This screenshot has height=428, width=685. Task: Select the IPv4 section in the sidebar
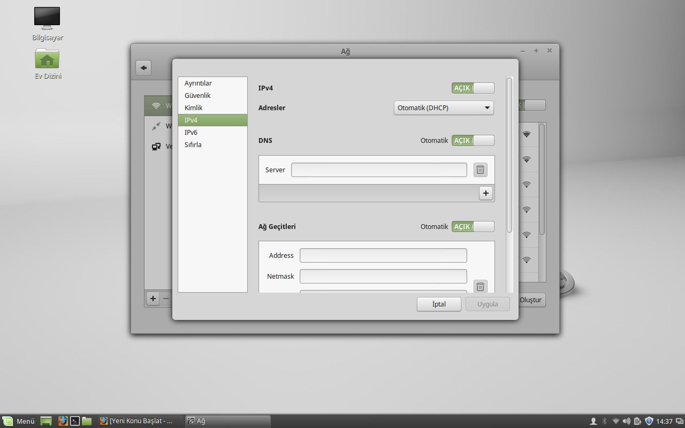coord(212,120)
